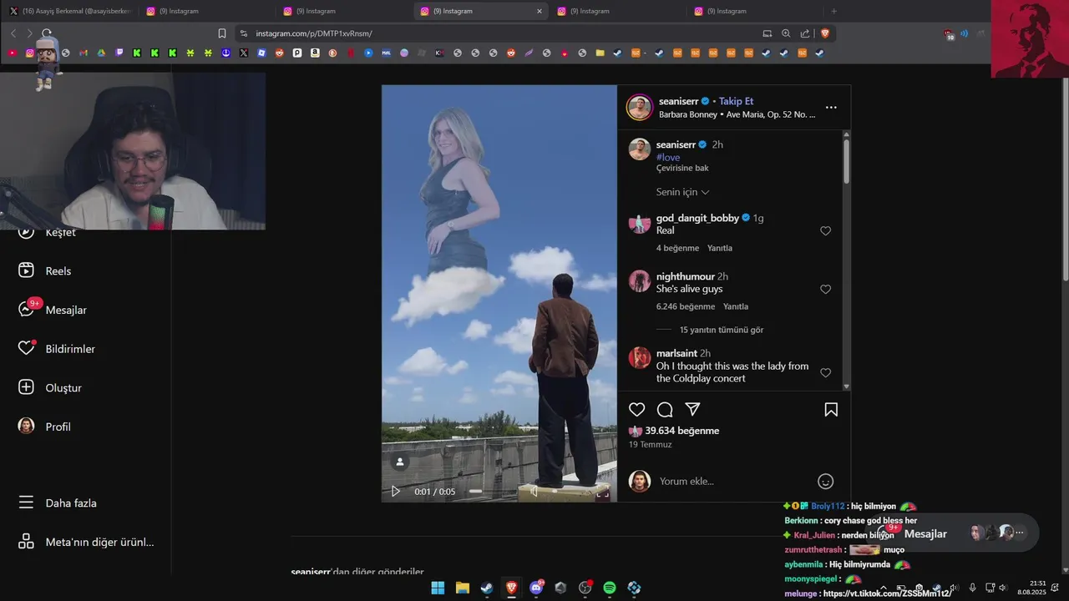The width and height of the screenshot is (1069, 601).
Task: Open File Explorer from the taskbar
Action: [x=462, y=588]
